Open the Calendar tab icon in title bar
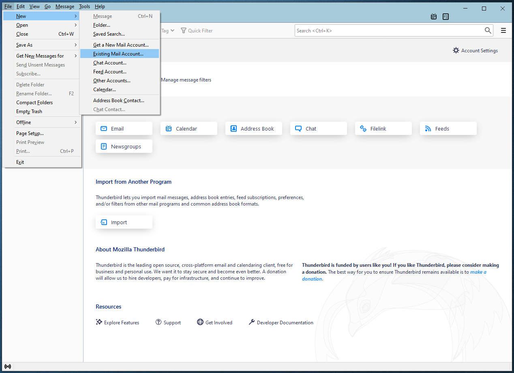This screenshot has height=373, width=514. point(434,17)
